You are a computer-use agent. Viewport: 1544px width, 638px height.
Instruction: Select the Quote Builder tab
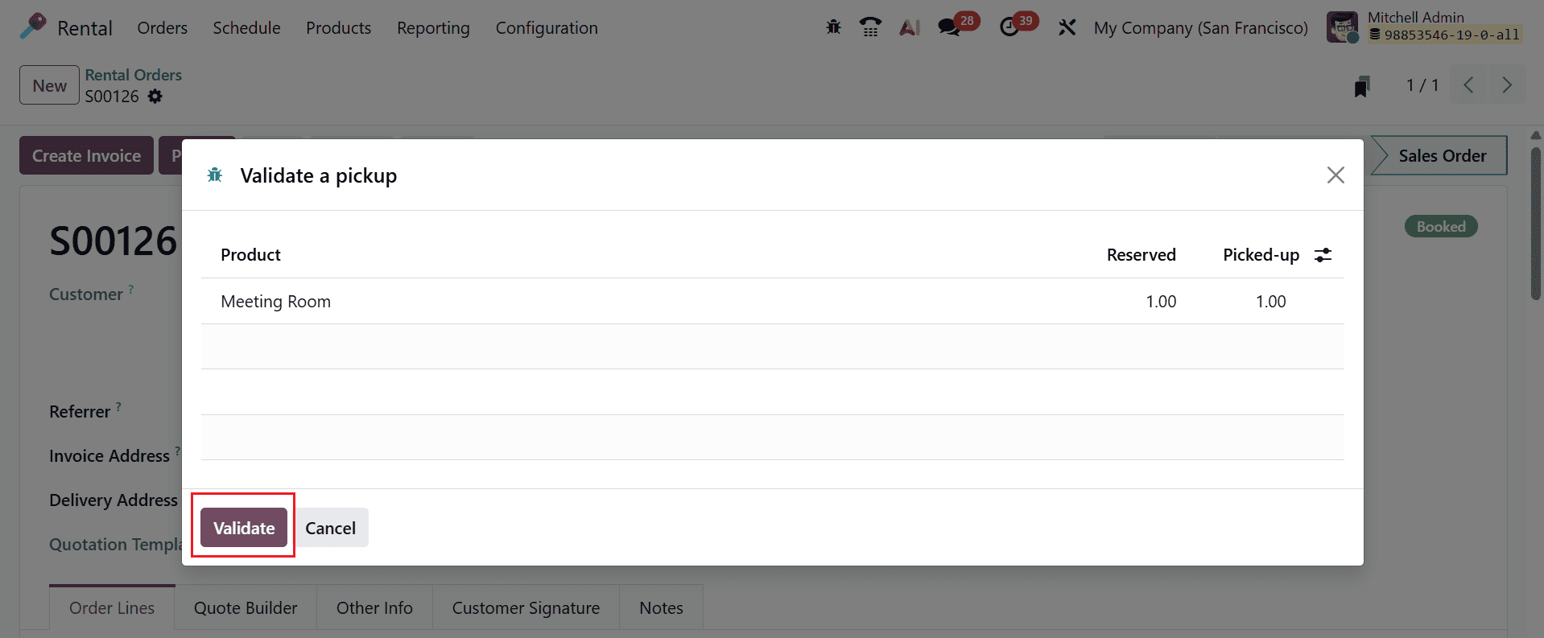coord(246,608)
